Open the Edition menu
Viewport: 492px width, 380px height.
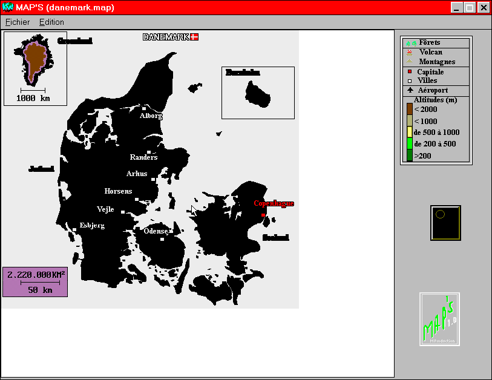51,22
